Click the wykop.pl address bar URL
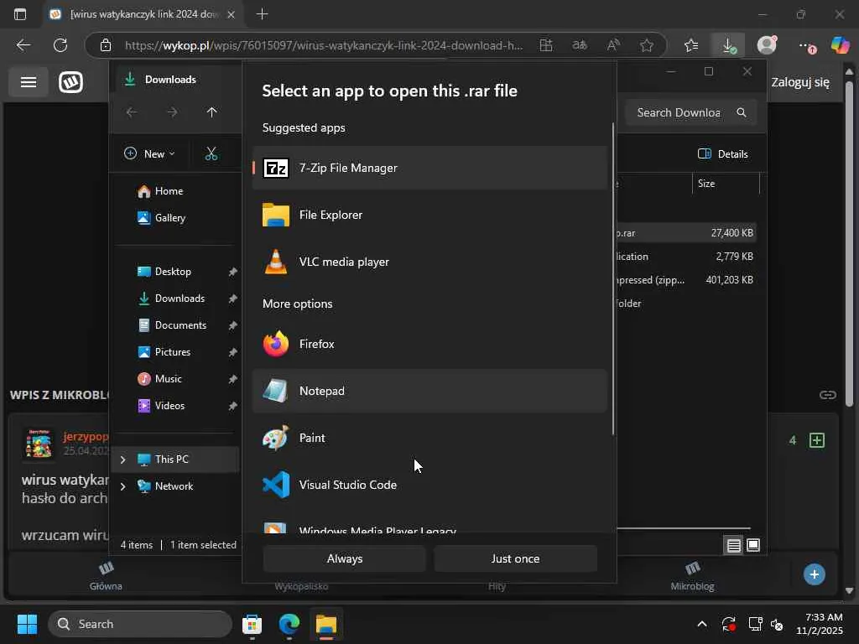859x644 pixels. pyautogui.click(x=323, y=45)
